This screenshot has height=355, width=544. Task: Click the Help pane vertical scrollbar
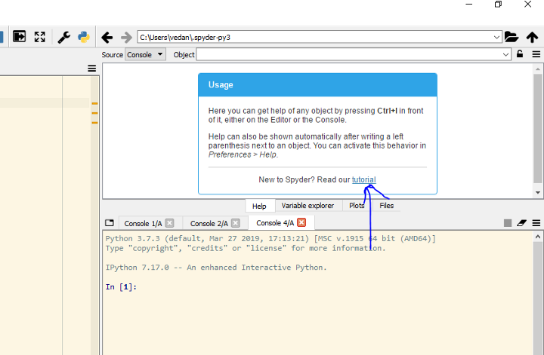click(x=538, y=128)
